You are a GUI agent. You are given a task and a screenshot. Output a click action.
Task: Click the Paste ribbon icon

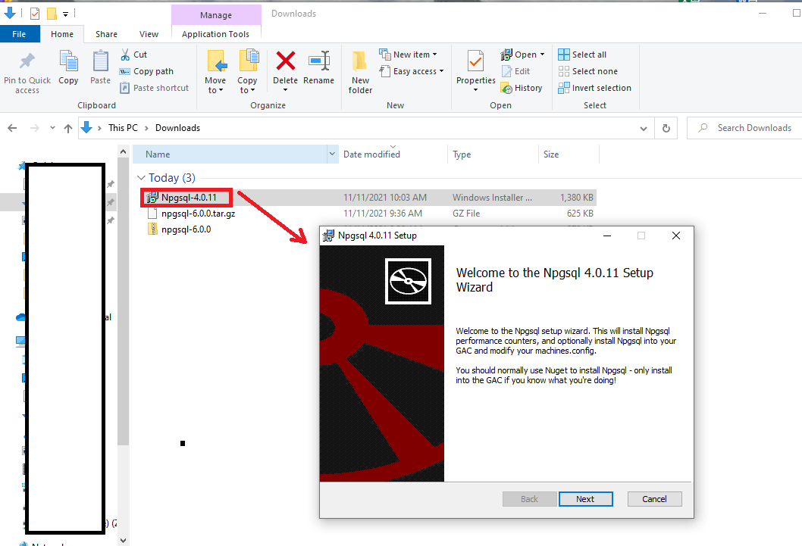click(100, 61)
